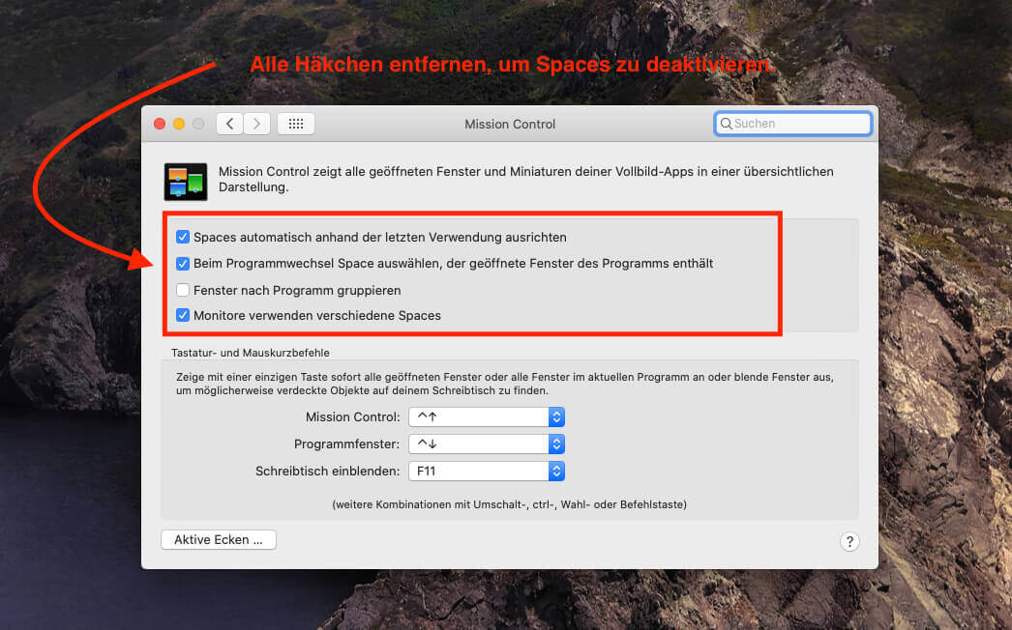Expand the Programmfenster shortcut dropdown
The height and width of the screenshot is (630, 1012).
(x=555, y=444)
